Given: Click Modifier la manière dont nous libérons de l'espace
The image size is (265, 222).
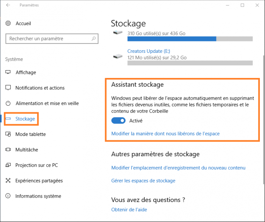Looking at the screenshot, I should point(165,134).
